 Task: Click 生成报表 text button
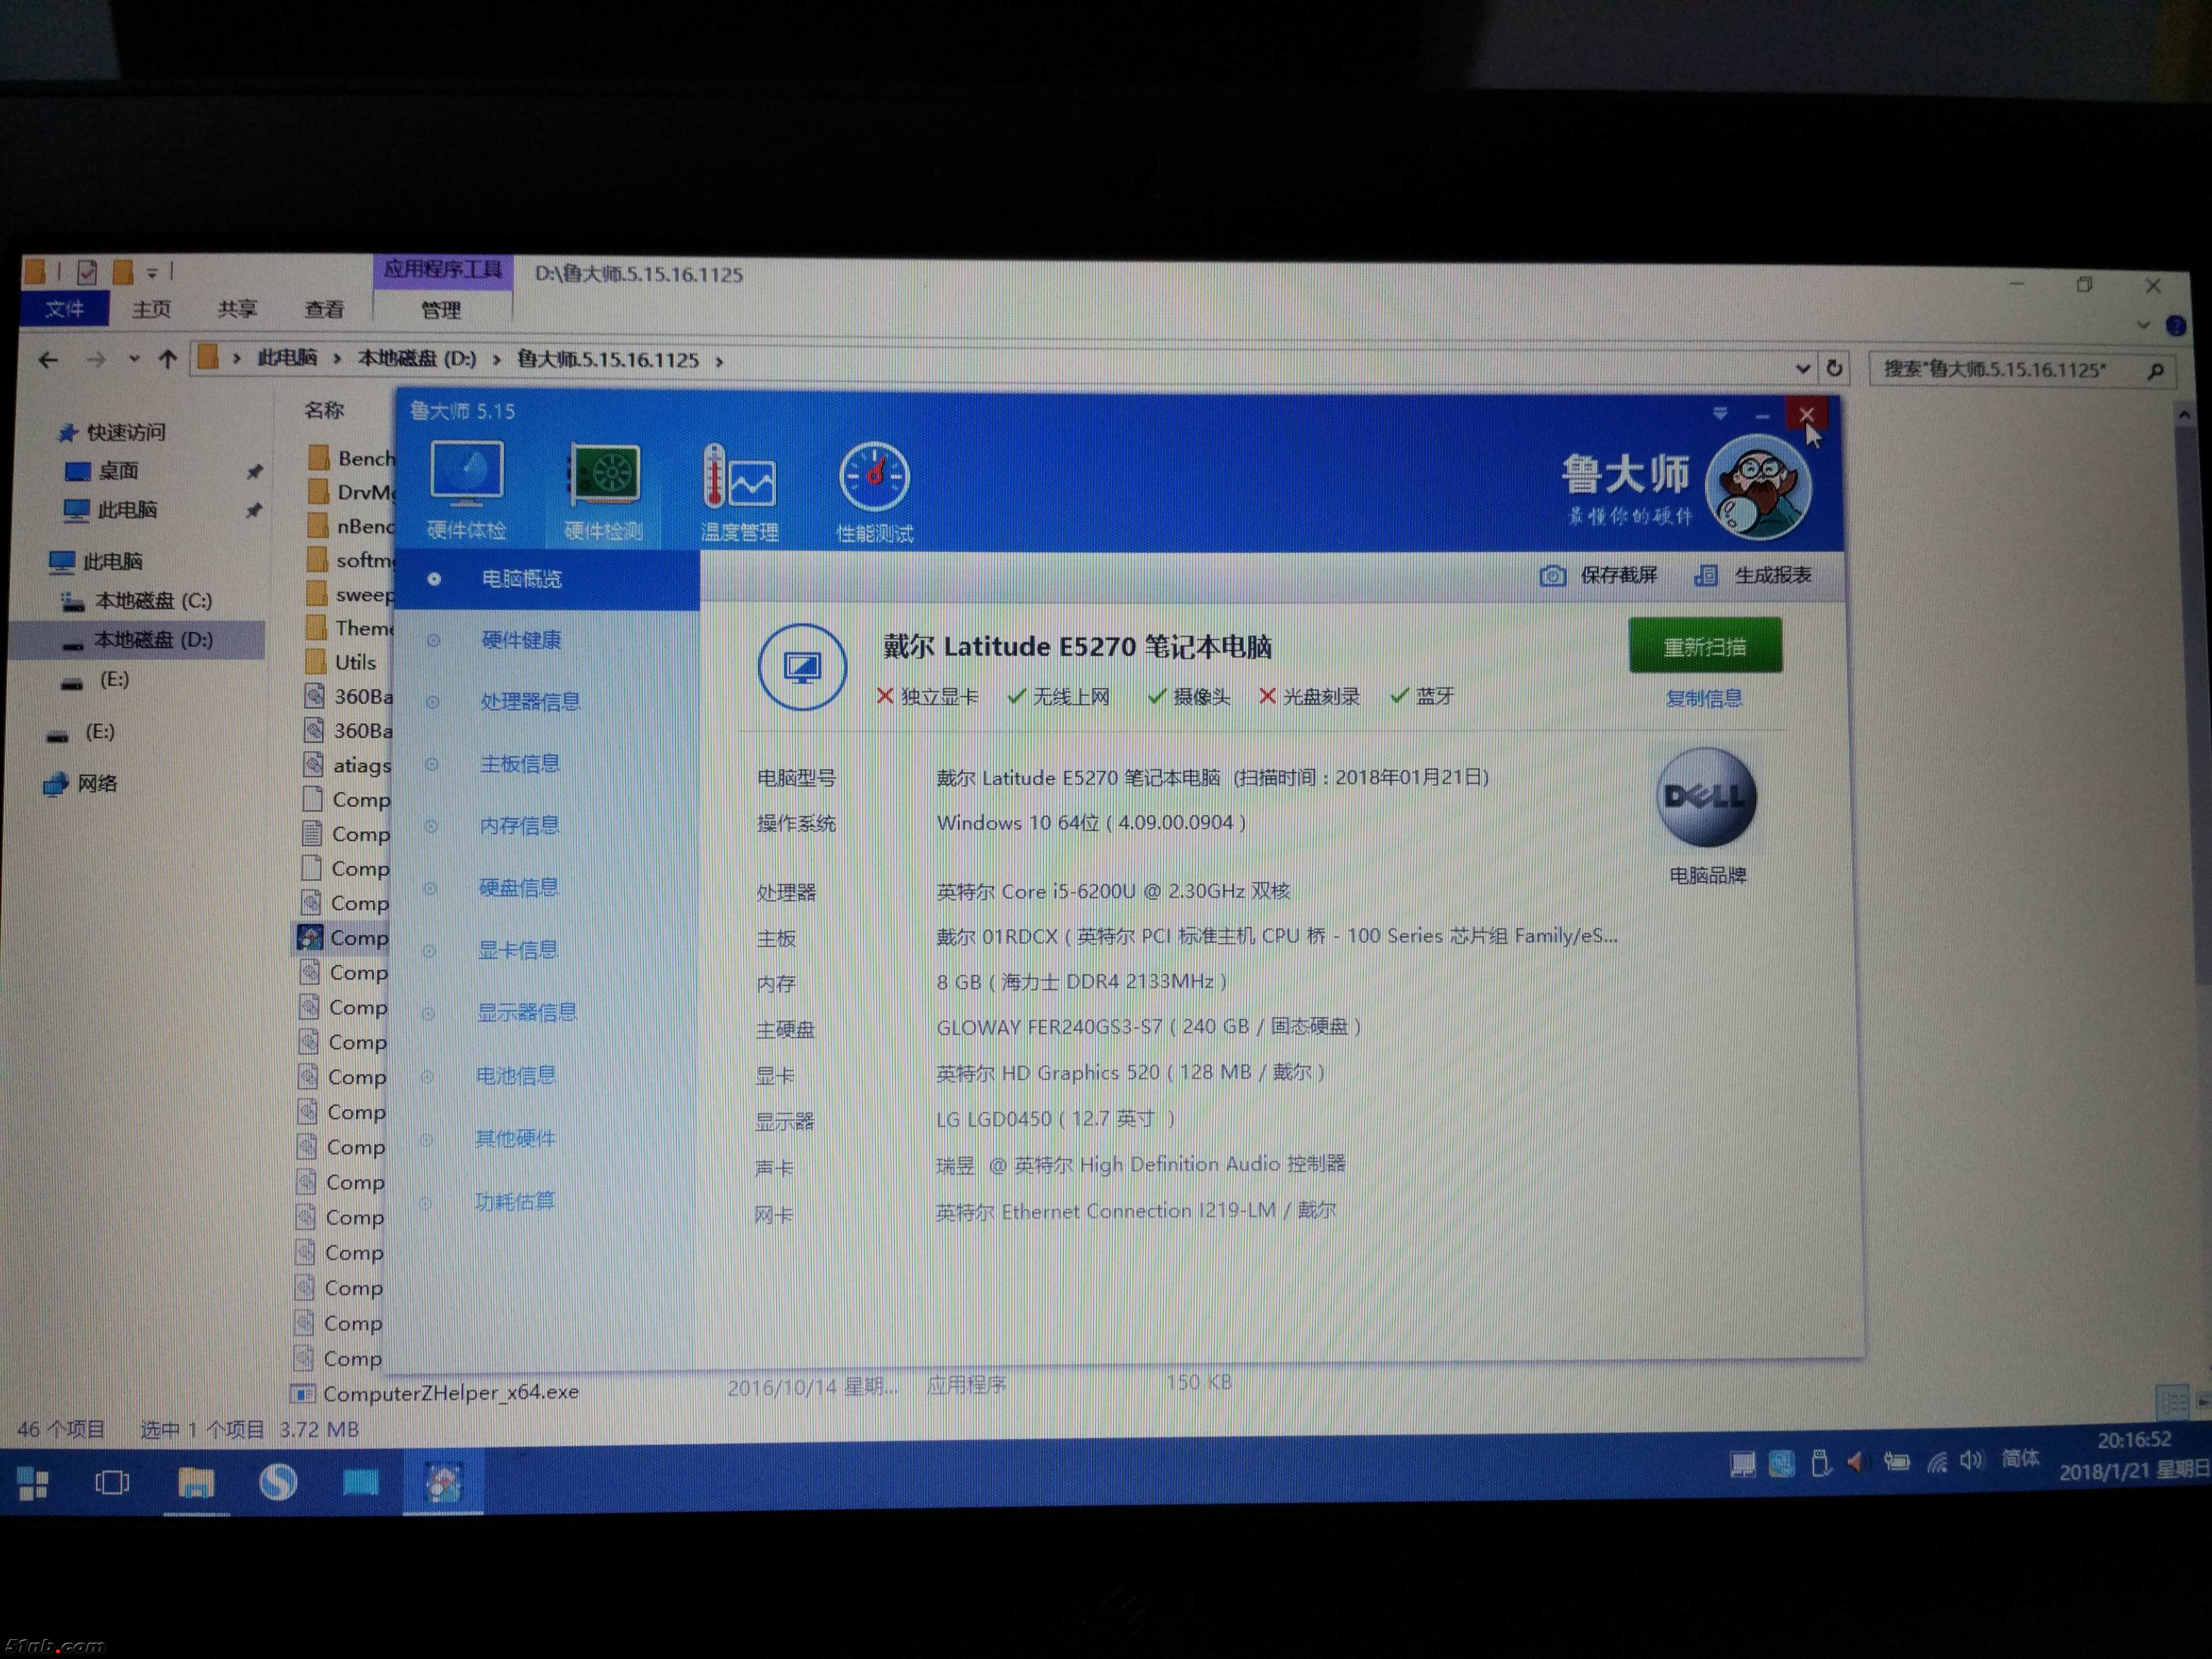click(x=1772, y=575)
